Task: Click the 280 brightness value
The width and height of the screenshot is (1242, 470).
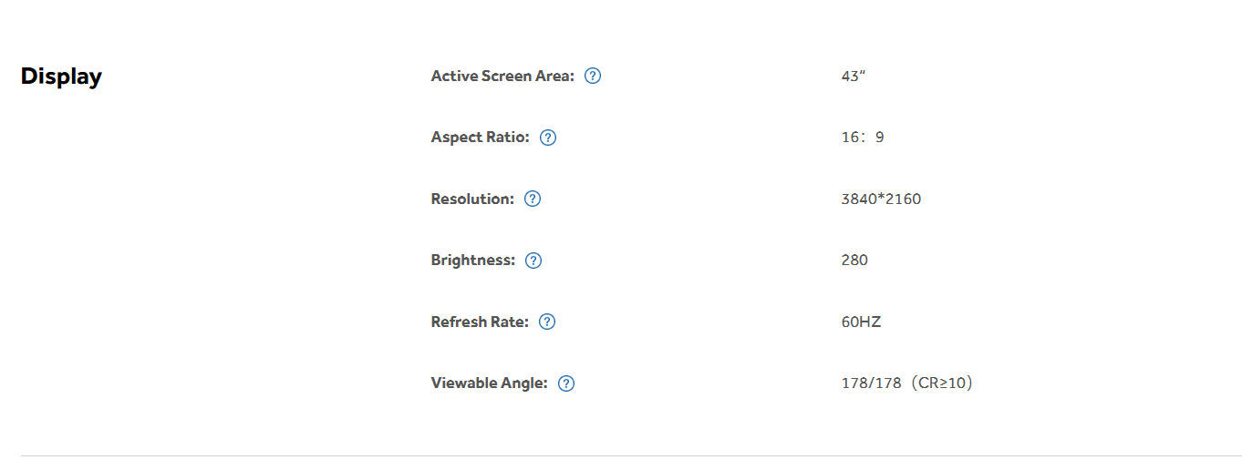Action: tap(854, 261)
